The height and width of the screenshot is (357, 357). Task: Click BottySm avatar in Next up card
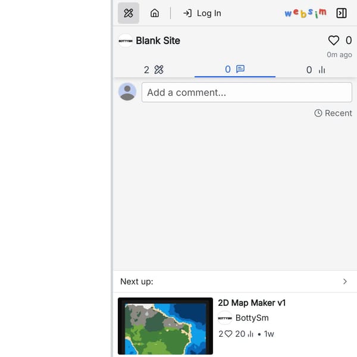[x=225, y=318]
